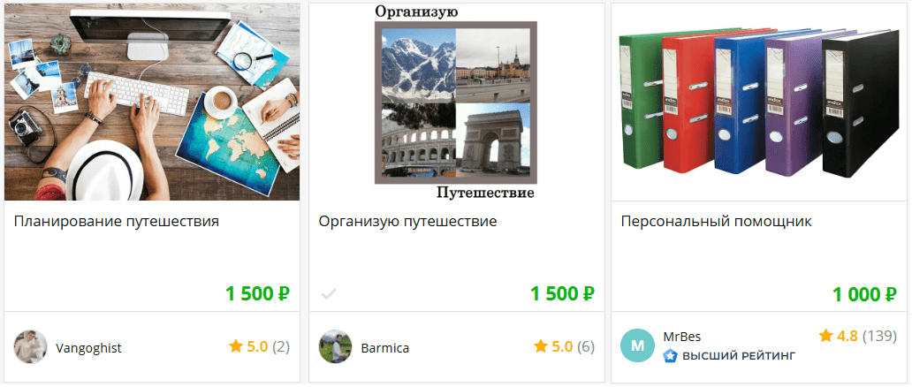Viewport: 912px width, 387px height.
Task: Click the star icon next to 5.0 (6)
Action: [x=540, y=347]
